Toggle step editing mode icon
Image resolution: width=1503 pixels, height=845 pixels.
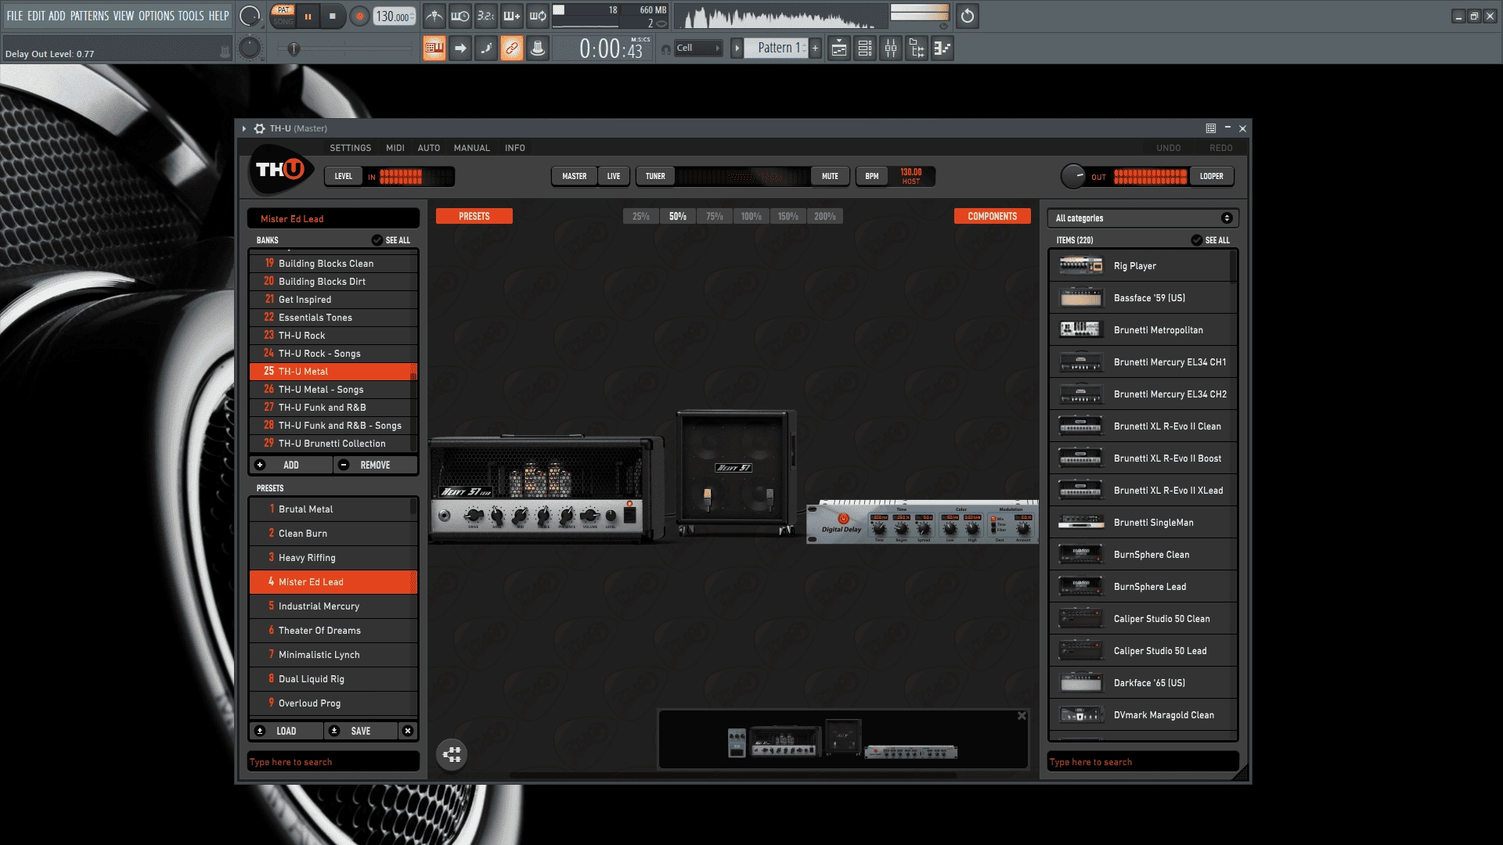(x=486, y=49)
